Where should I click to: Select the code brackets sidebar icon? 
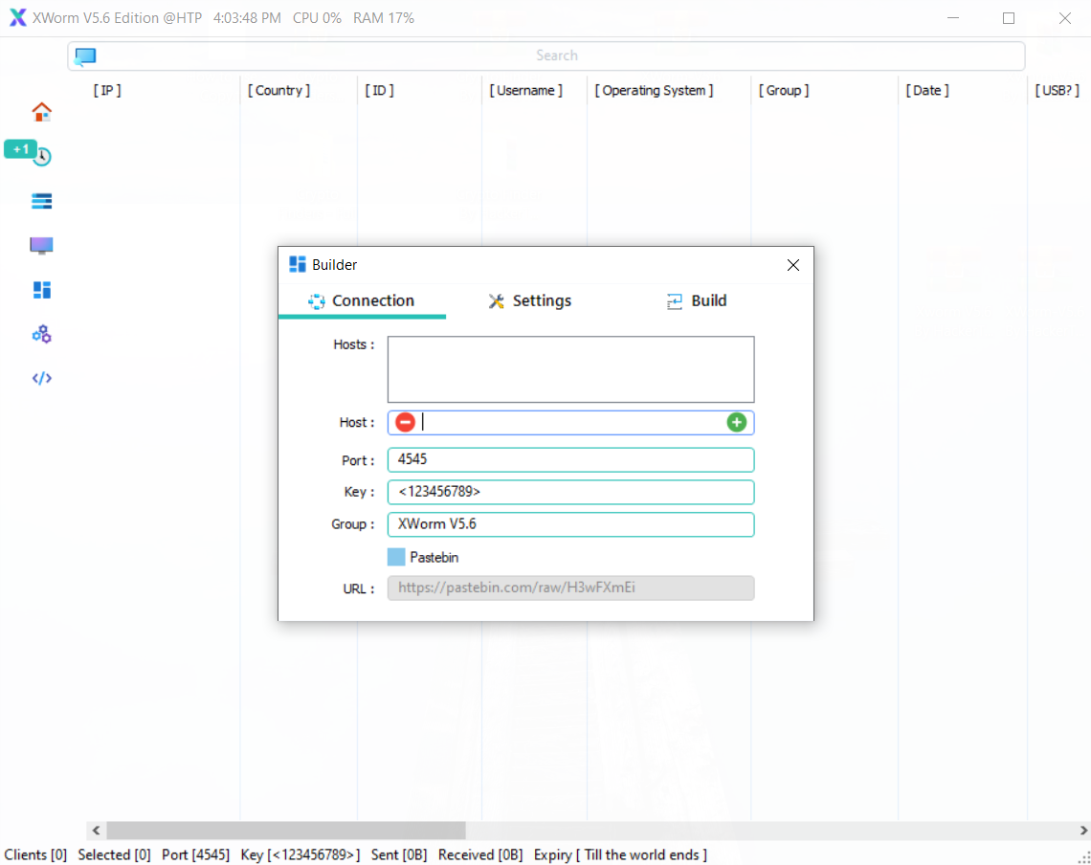(41, 378)
